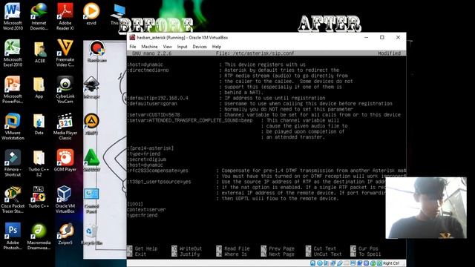Select the AIMP icon in the background window
This screenshot has height=267, width=475.
tap(91, 124)
